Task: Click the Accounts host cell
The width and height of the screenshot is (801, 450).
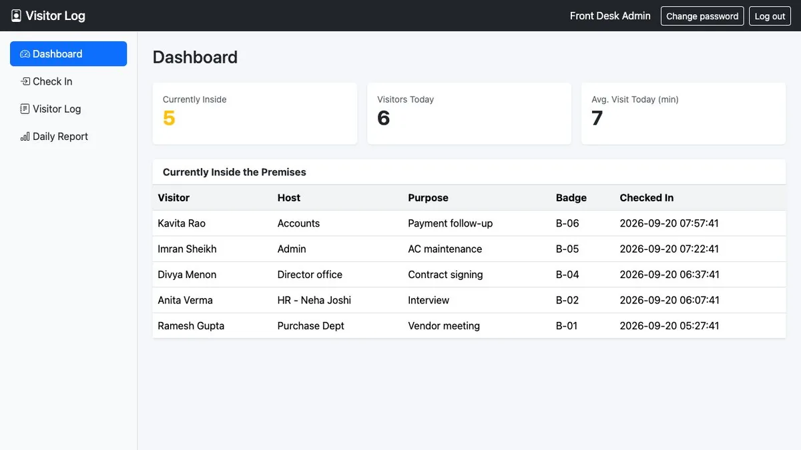Action: coord(298,223)
